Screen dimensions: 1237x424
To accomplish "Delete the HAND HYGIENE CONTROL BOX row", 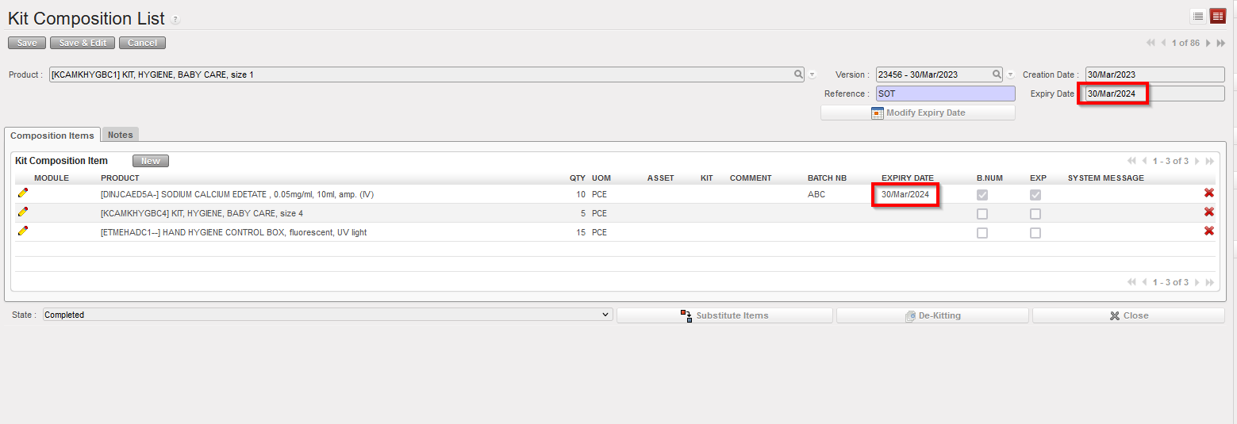I will 1209,231.
